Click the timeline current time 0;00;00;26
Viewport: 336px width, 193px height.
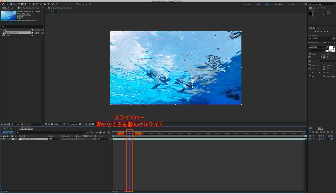[x=7, y=132]
